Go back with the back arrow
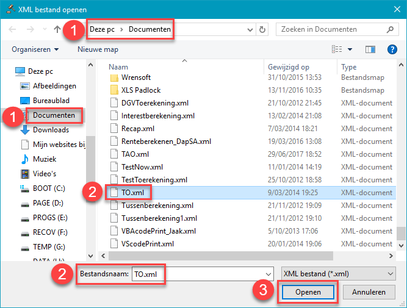This screenshot has height=308, width=407. (x=12, y=29)
